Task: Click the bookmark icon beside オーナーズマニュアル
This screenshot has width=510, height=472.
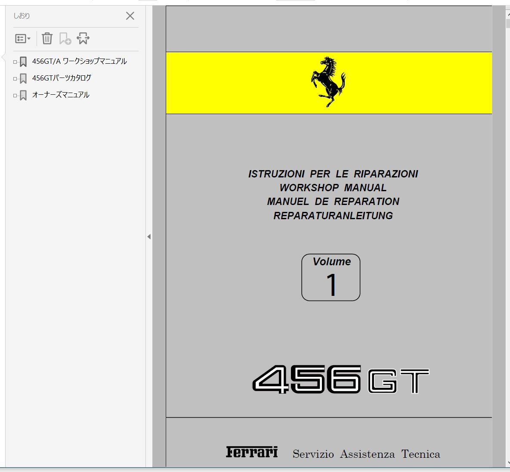Action: [23, 96]
